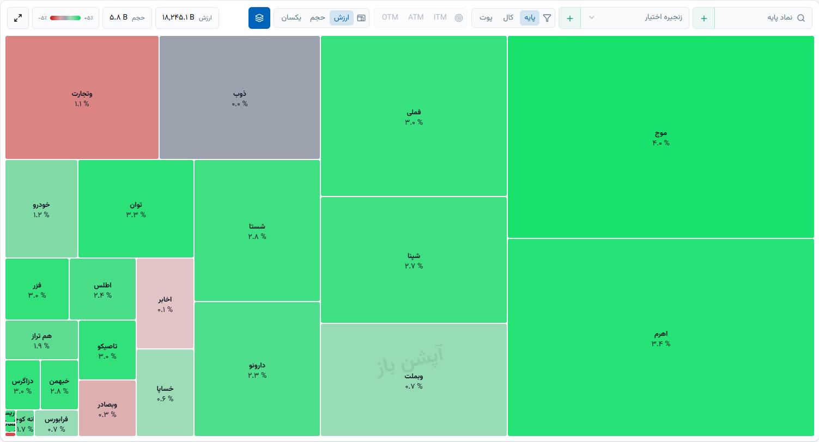Click the plus button beside نماد پایه search
The width and height of the screenshot is (819, 442).
click(x=704, y=18)
